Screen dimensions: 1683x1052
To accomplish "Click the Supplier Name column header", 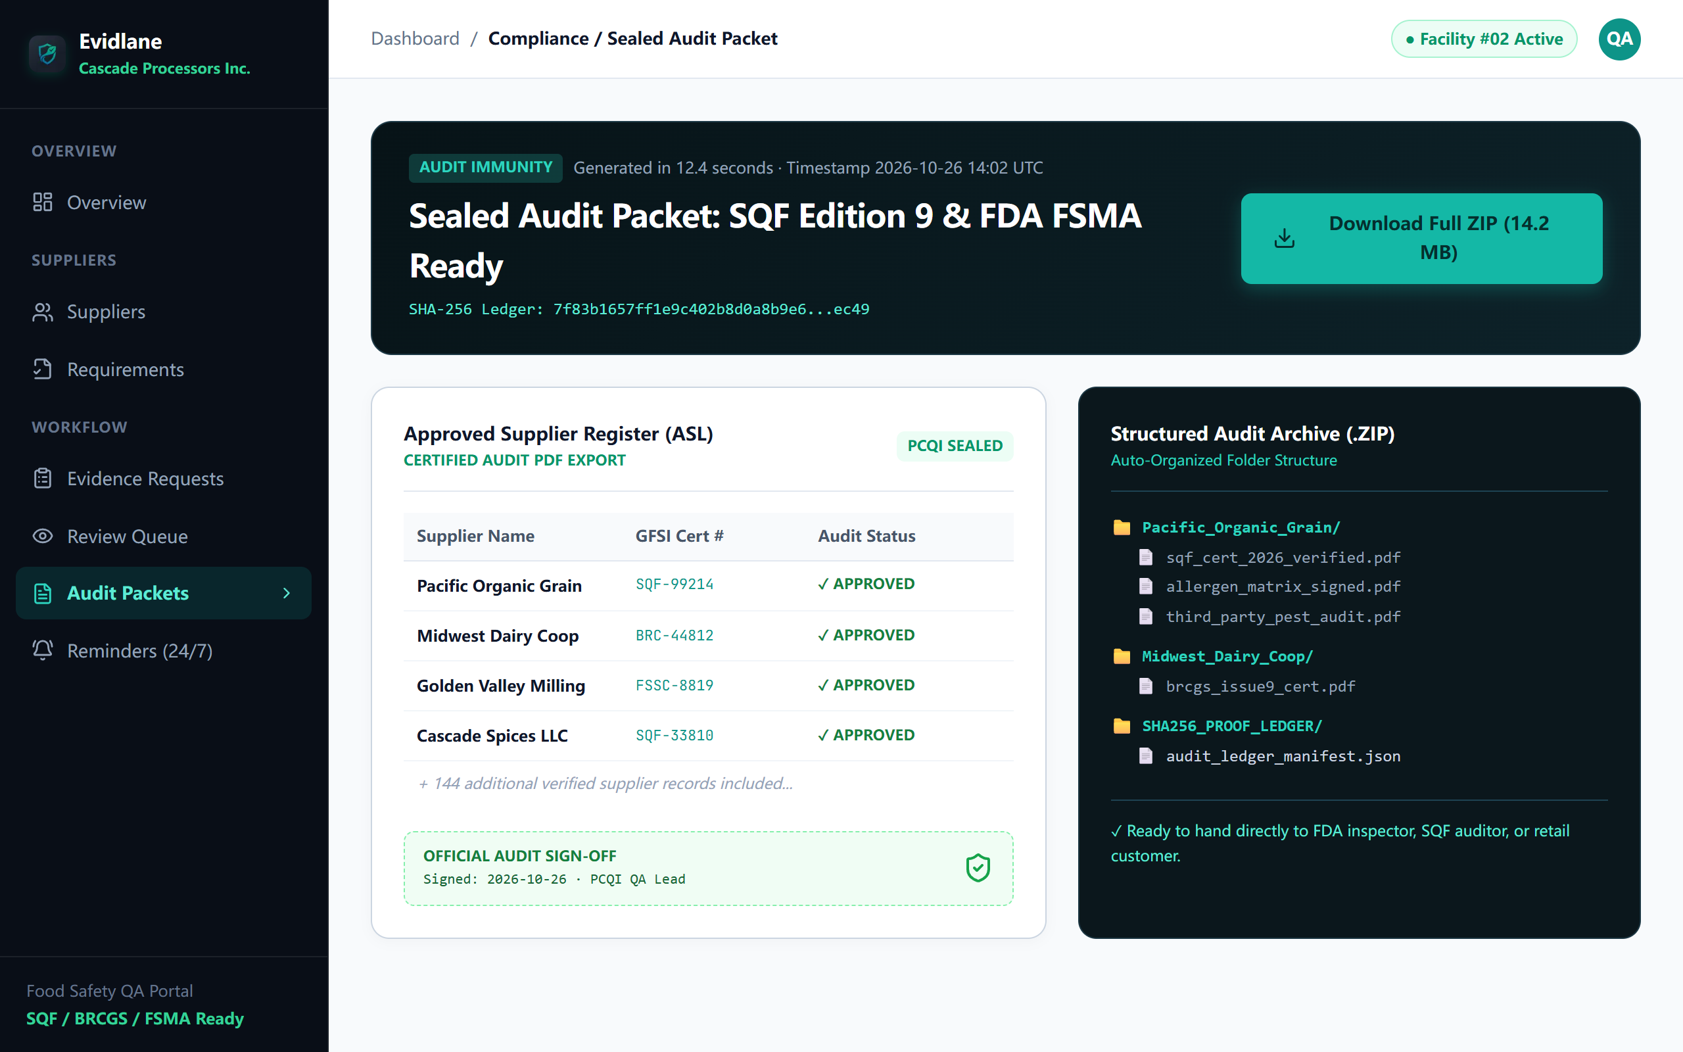I will pos(476,536).
